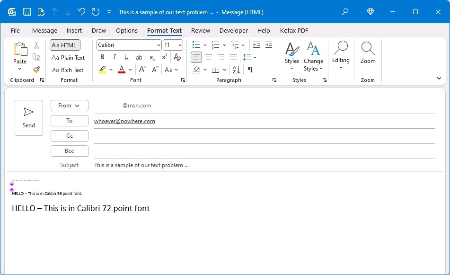Apply subscript formatting
The height and width of the screenshot is (275, 450).
click(151, 57)
